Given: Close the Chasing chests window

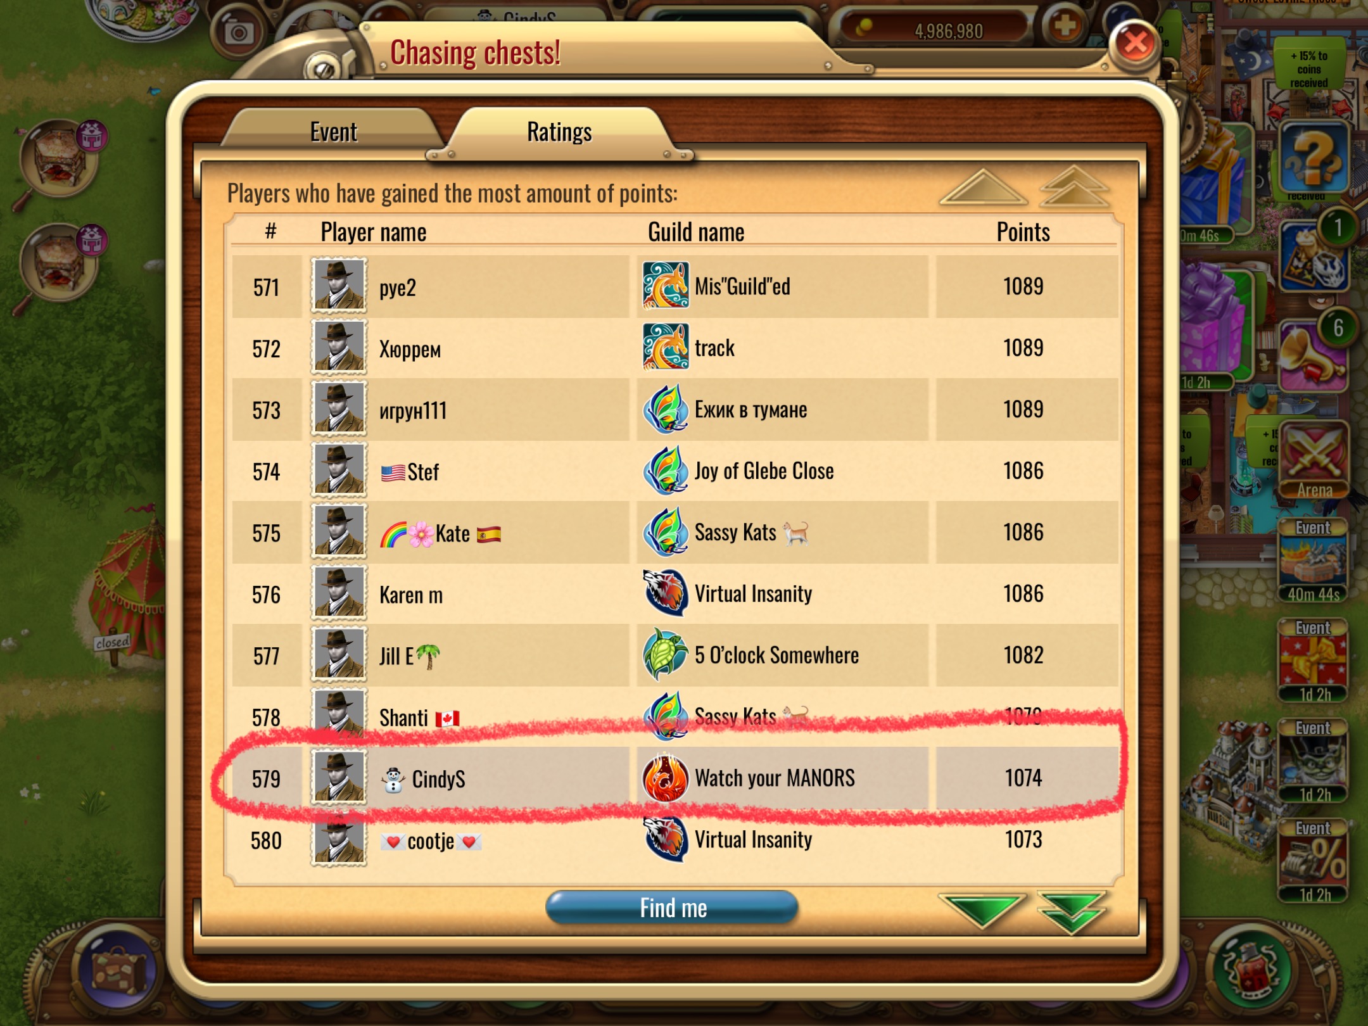Looking at the screenshot, I should pyautogui.click(x=1134, y=44).
